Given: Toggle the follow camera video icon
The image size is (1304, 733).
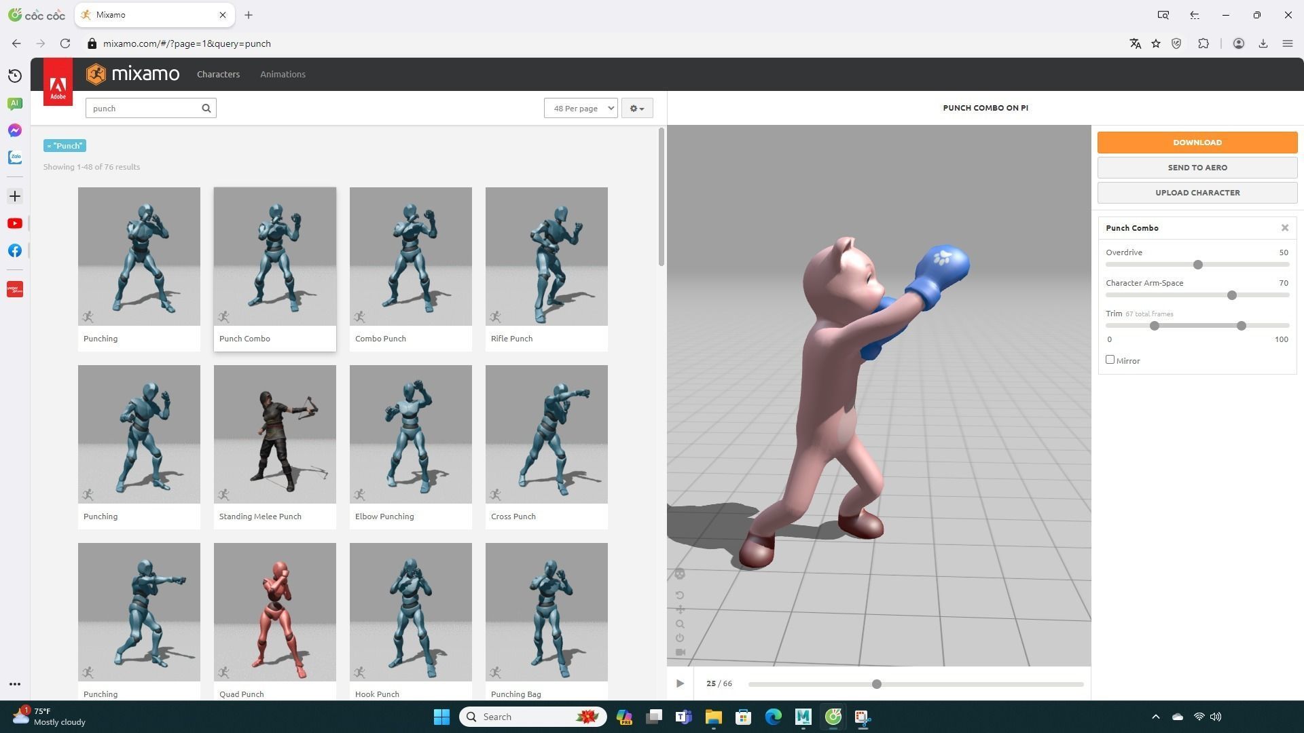Looking at the screenshot, I should (680, 652).
